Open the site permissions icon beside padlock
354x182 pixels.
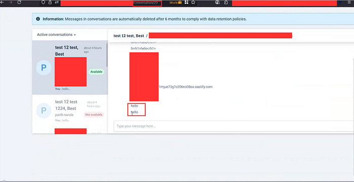(x=56, y=2)
